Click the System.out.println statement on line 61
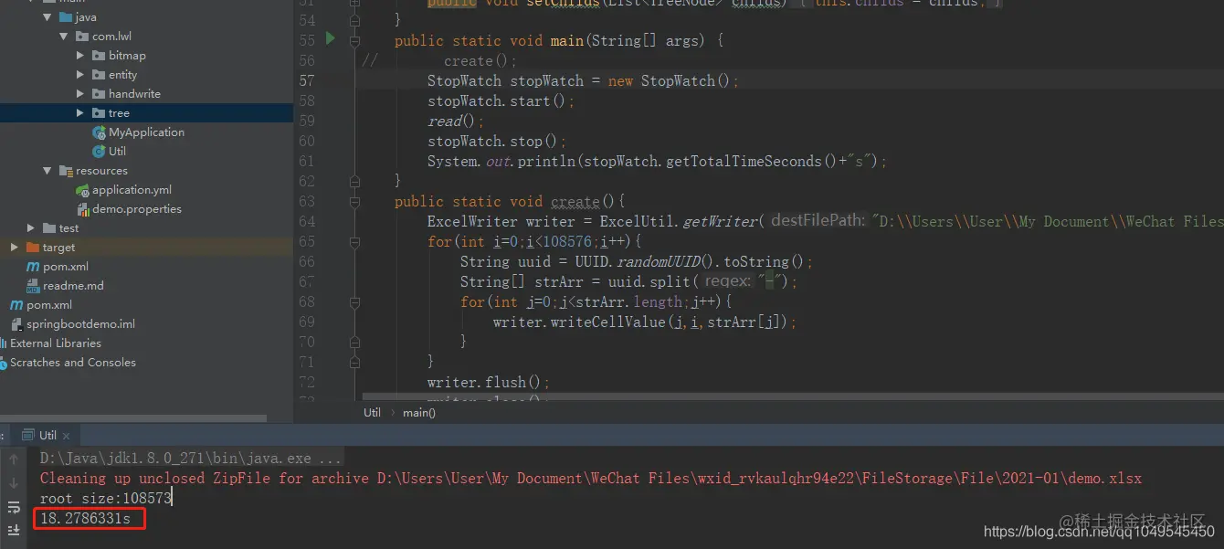Image resolution: width=1224 pixels, height=549 pixels. click(657, 161)
